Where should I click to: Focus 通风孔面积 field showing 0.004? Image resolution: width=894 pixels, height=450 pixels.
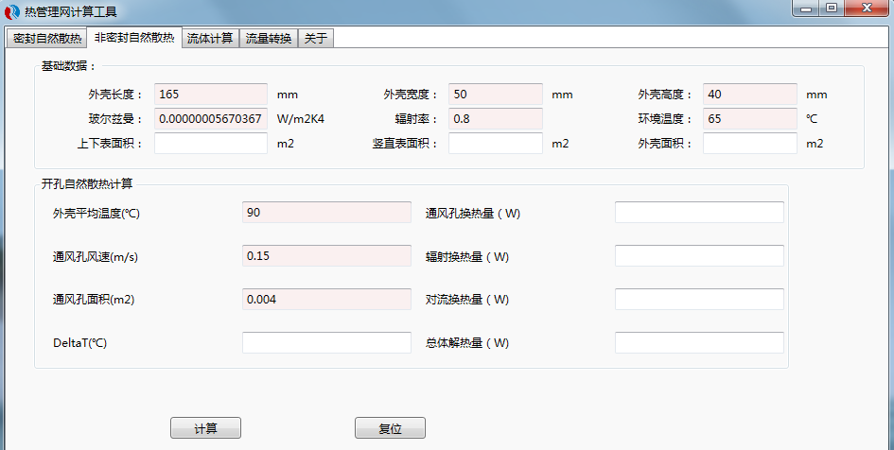click(326, 299)
